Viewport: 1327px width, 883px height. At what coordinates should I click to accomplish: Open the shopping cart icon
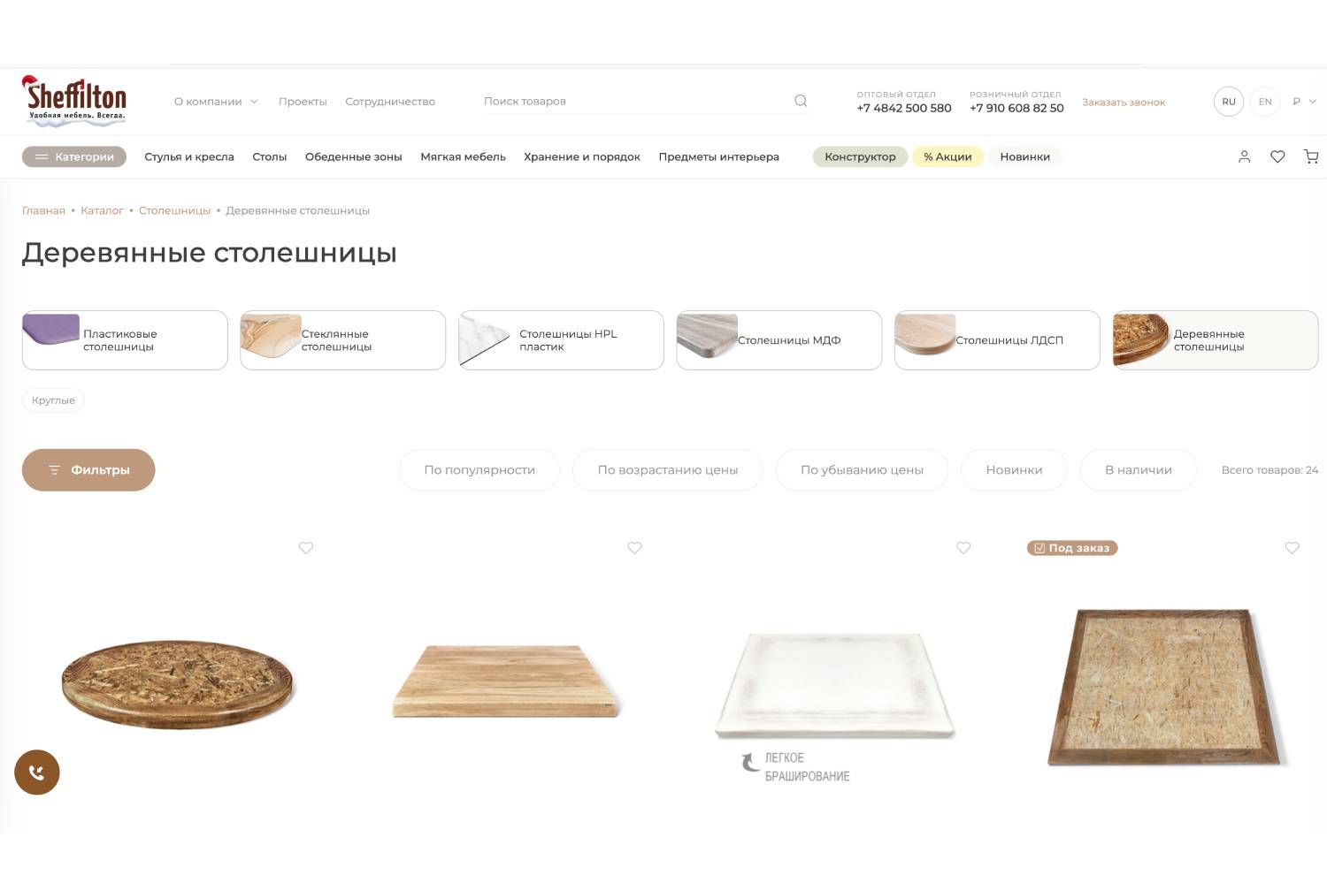click(1311, 156)
